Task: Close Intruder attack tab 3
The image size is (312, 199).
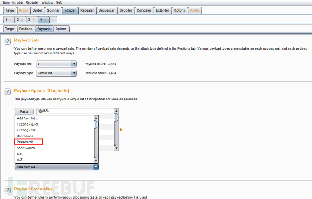Action: coord(33,20)
